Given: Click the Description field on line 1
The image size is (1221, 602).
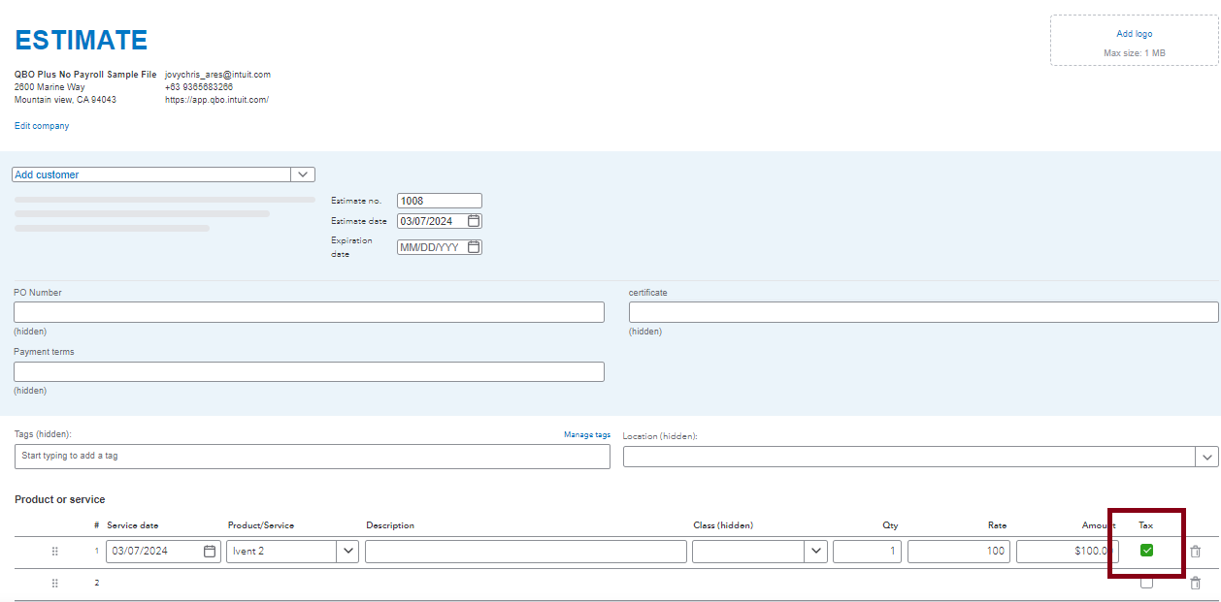Looking at the screenshot, I should point(525,552).
